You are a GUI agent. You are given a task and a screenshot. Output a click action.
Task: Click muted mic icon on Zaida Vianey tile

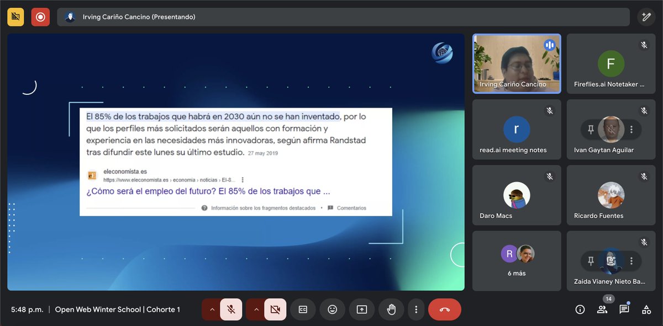[x=644, y=242]
